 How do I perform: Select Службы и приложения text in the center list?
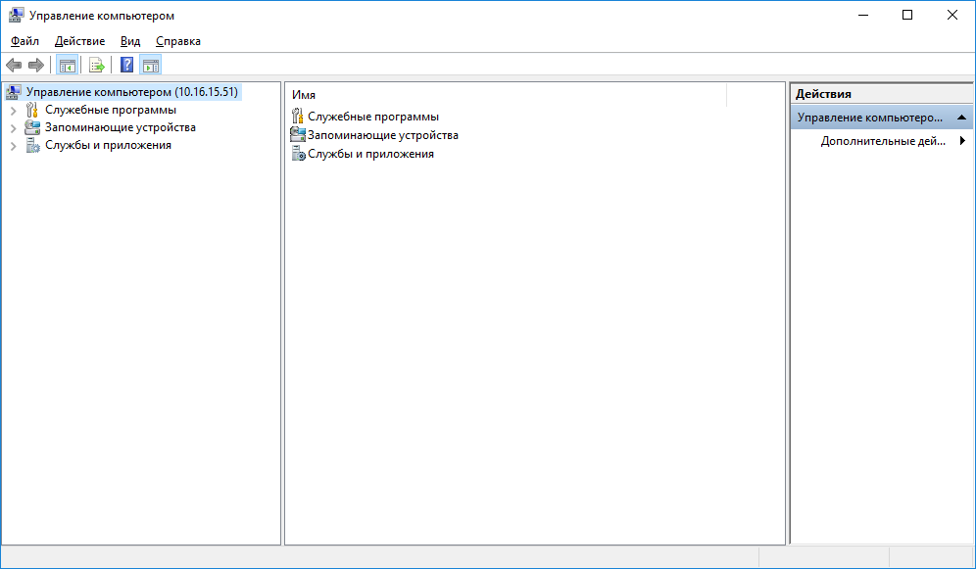[x=371, y=154]
